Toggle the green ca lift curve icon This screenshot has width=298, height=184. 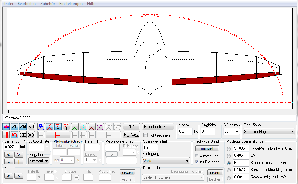75,127
